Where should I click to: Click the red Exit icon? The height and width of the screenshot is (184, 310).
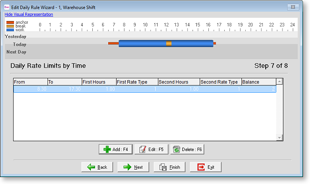point(201,167)
